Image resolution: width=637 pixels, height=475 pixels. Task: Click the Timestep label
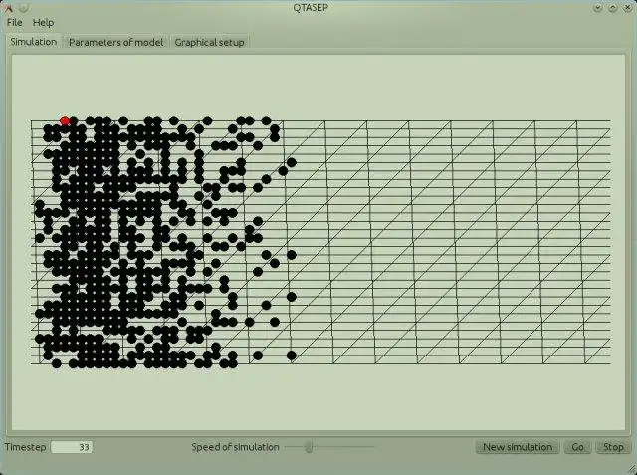[x=25, y=447]
